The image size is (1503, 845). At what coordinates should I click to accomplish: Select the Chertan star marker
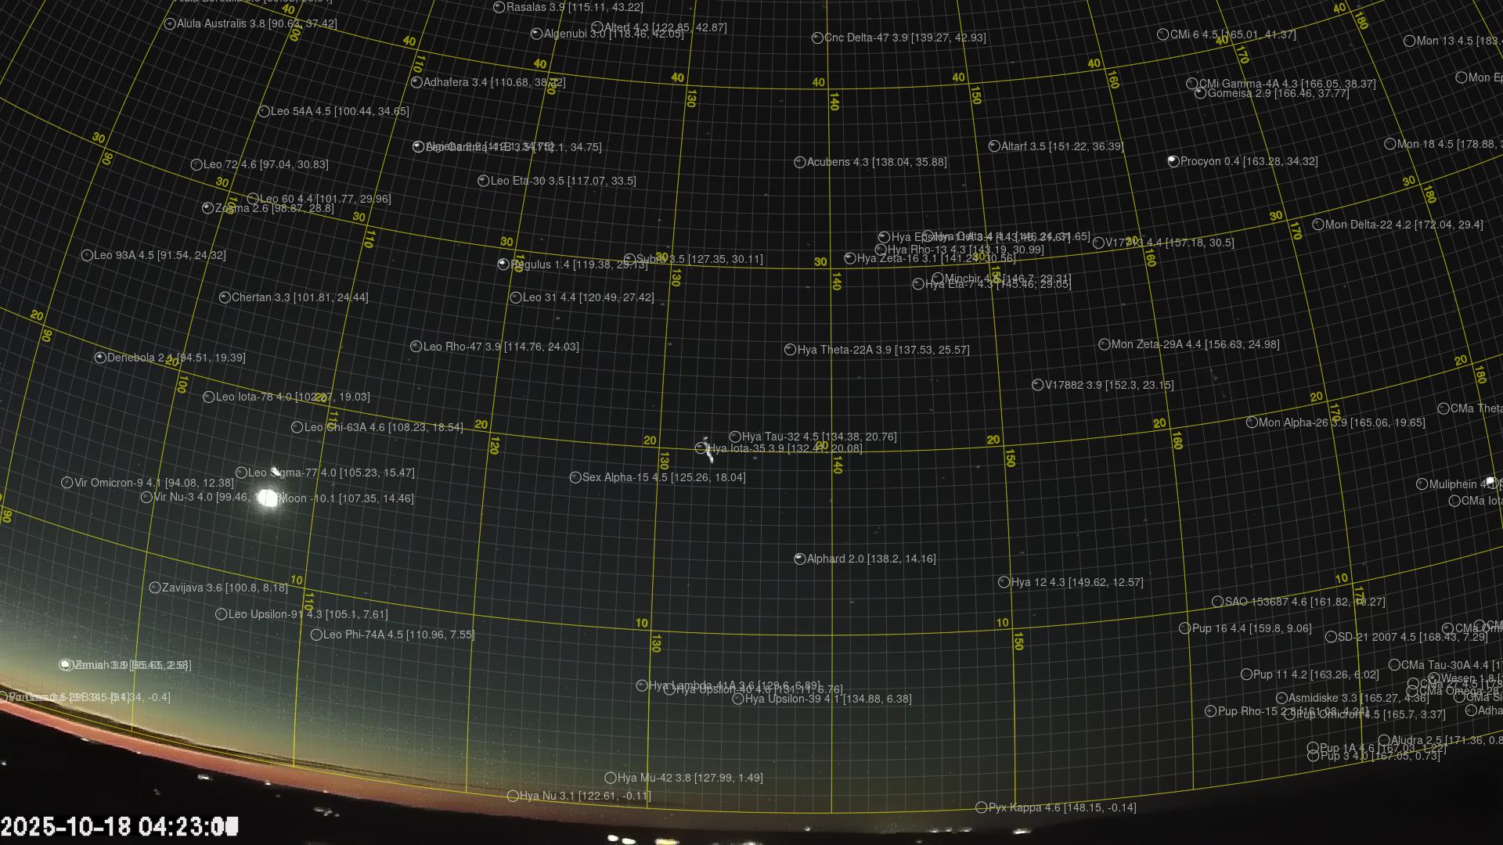coord(225,297)
